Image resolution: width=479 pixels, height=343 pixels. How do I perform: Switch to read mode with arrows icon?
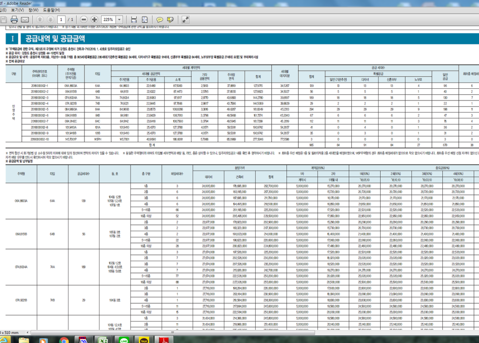(x=185, y=20)
